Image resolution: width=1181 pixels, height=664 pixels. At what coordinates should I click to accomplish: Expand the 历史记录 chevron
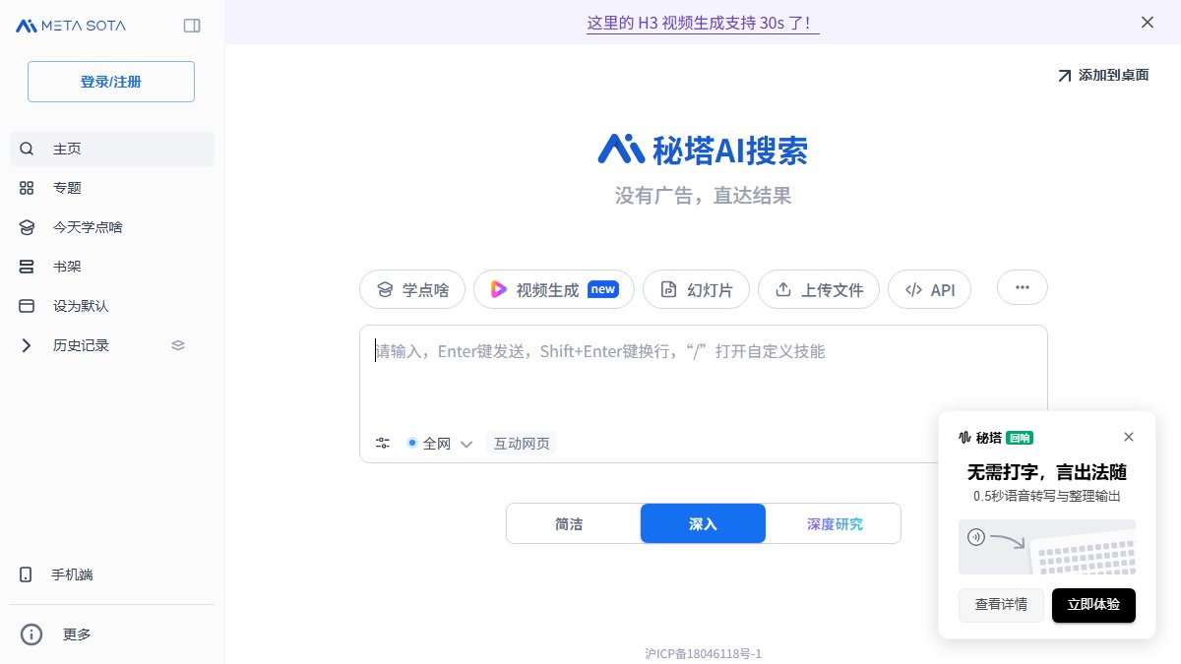click(27, 345)
